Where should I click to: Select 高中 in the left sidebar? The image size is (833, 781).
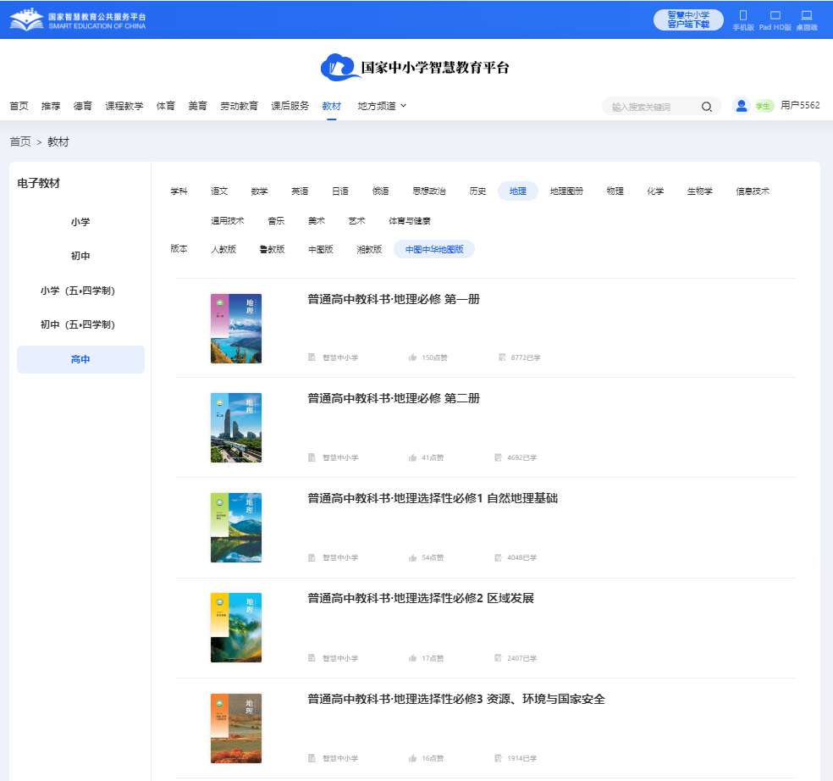point(80,358)
